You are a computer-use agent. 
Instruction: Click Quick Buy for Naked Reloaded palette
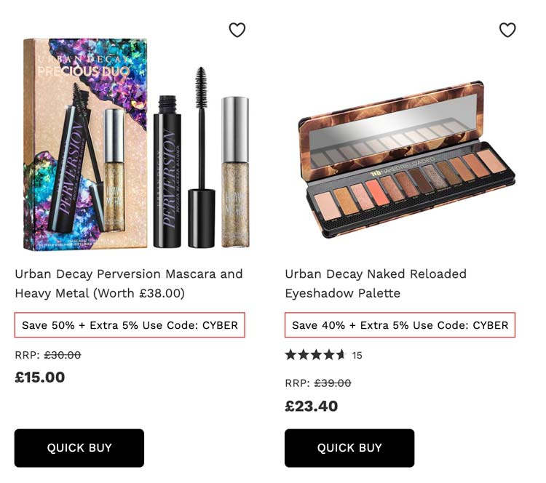tap(349, 447)
